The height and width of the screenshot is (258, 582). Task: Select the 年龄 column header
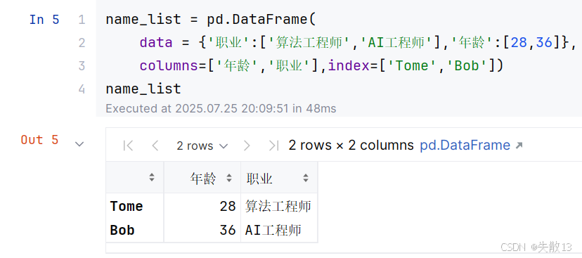click(202, 178)
